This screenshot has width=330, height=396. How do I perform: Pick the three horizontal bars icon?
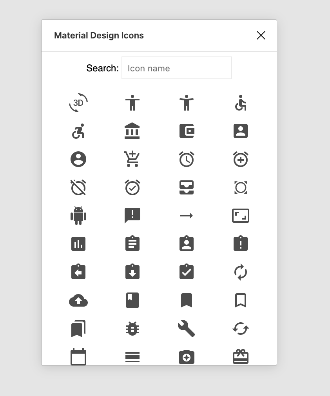point(132,357)
